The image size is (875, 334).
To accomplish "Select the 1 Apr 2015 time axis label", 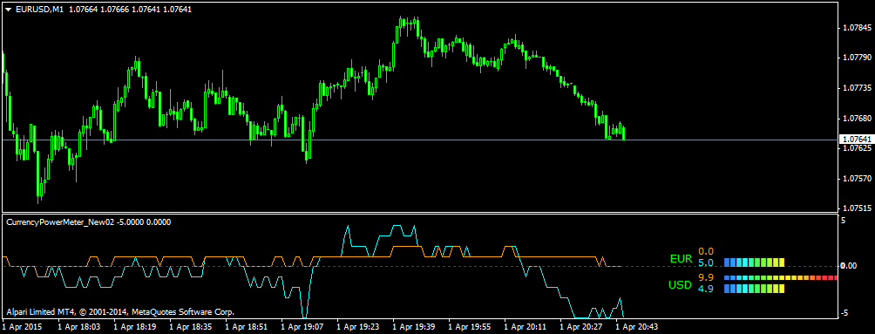I will point(22,326).
